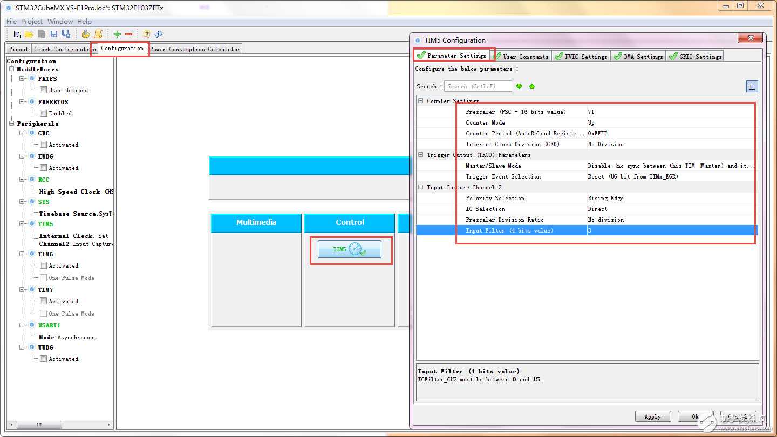Switch to the User Constants tab
Viewport: 777px width, 437px height.
point(521,56)
